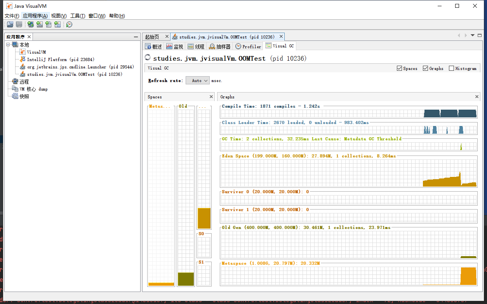The image size is (487, 304).
Task: Click the Add Application Snapshot toolbar icon
Action: [x=57, y=24]
